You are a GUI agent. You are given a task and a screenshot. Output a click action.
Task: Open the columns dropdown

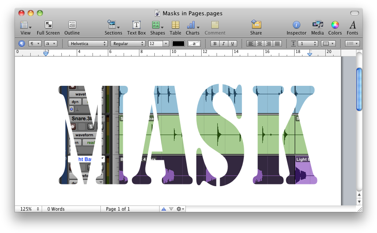328,43
